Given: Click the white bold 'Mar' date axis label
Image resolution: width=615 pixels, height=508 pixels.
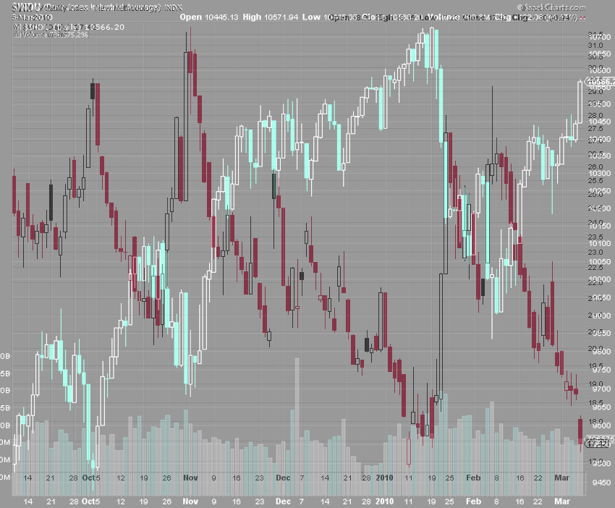Looking at the screenshot, I should tap(561, 501).
